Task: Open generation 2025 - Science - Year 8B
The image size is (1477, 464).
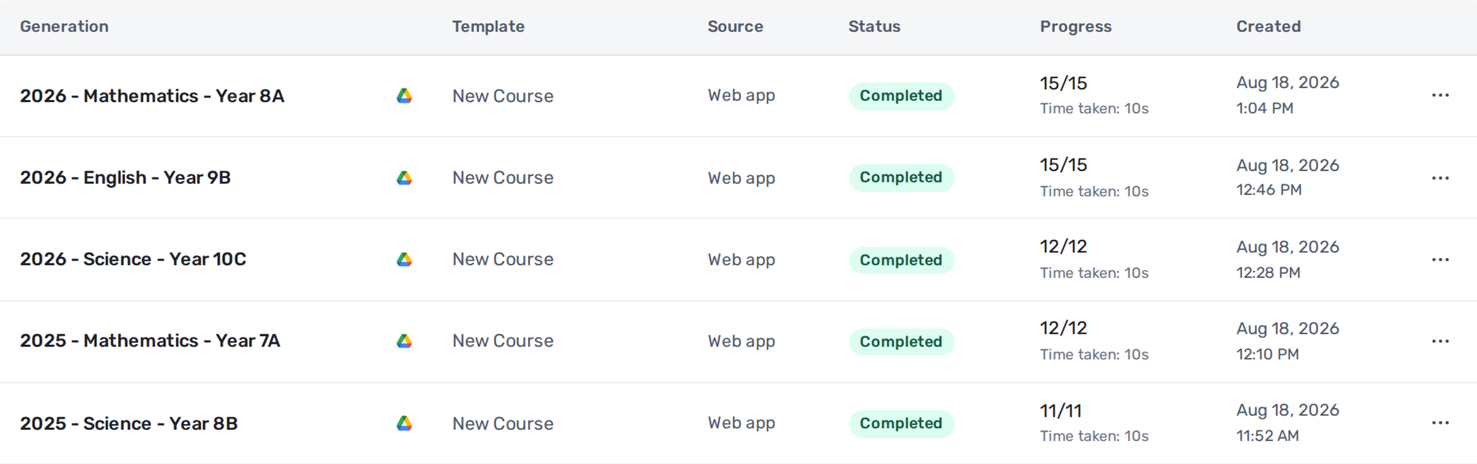Action: pyautogui.click(x=129, y=423)
